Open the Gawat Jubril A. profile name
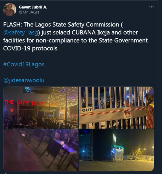162x174 pixels. point(33,7)
